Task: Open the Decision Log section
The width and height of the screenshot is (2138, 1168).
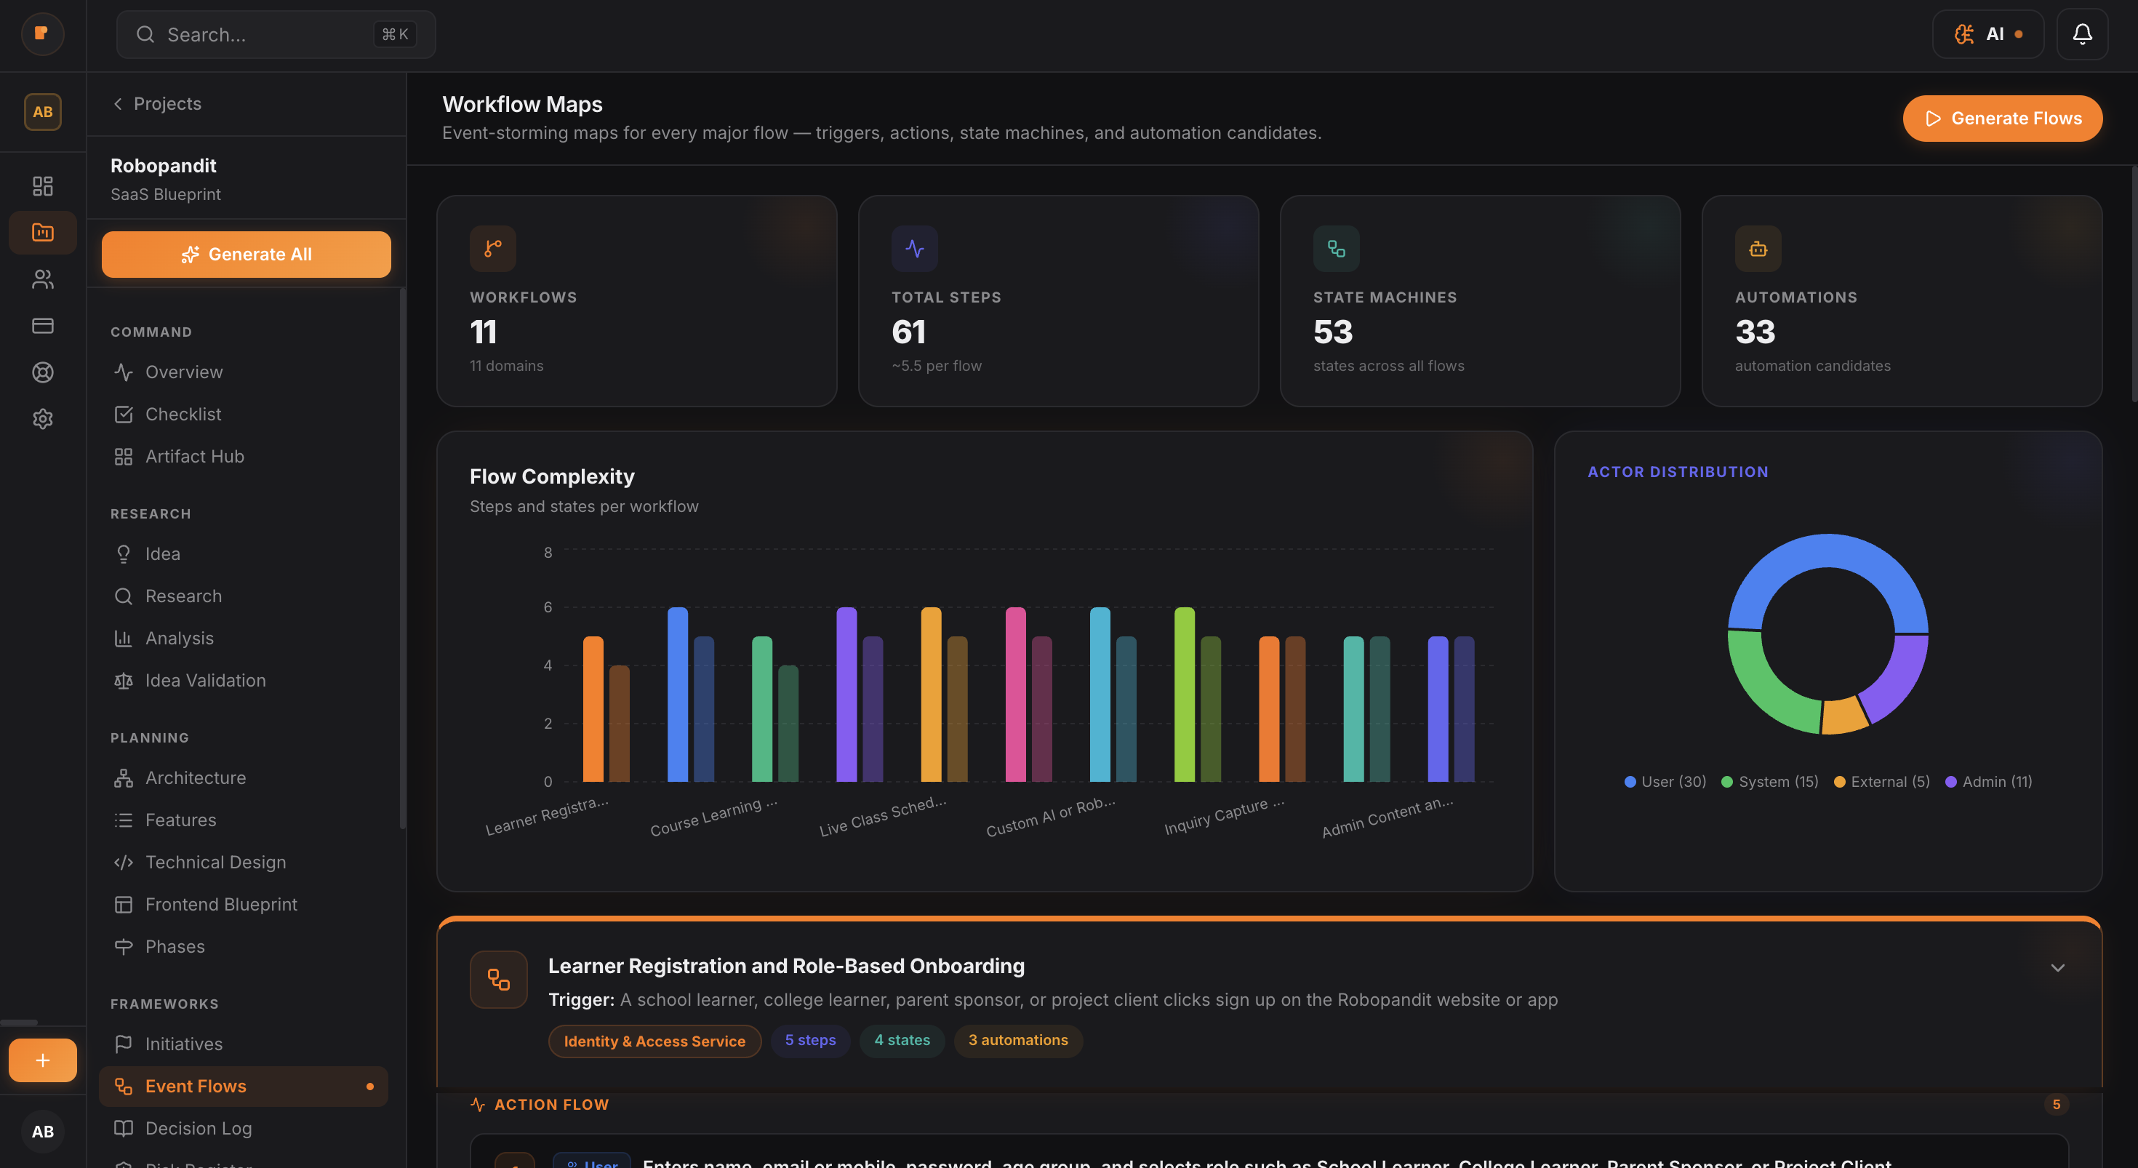Action: click(199, 1128)
